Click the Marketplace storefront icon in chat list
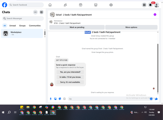 6,33
